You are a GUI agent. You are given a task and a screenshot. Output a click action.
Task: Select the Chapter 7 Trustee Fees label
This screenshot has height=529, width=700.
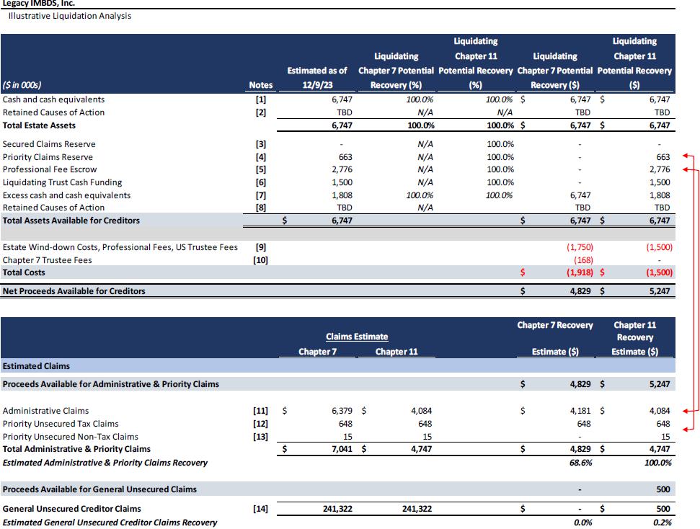click(48, 260)
